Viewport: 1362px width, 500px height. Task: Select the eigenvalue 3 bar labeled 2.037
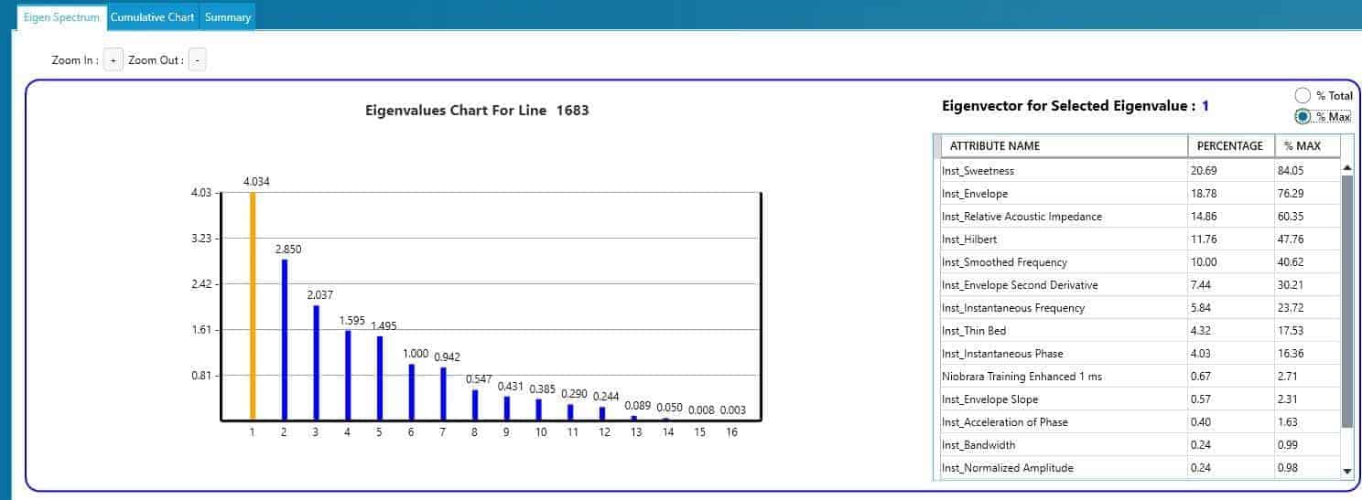click(x=316, y=363)
